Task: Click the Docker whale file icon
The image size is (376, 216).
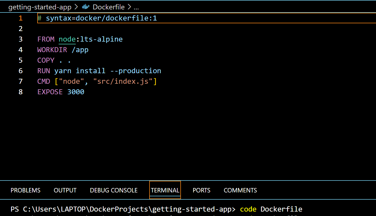Action: click(86, 7)
